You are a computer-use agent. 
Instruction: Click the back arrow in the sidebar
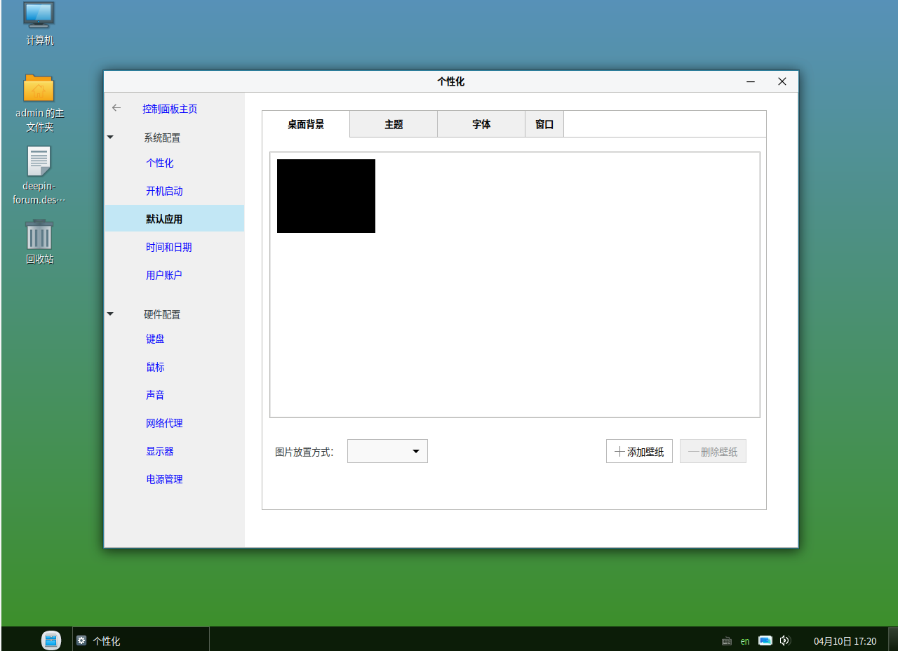pos(116,108)
